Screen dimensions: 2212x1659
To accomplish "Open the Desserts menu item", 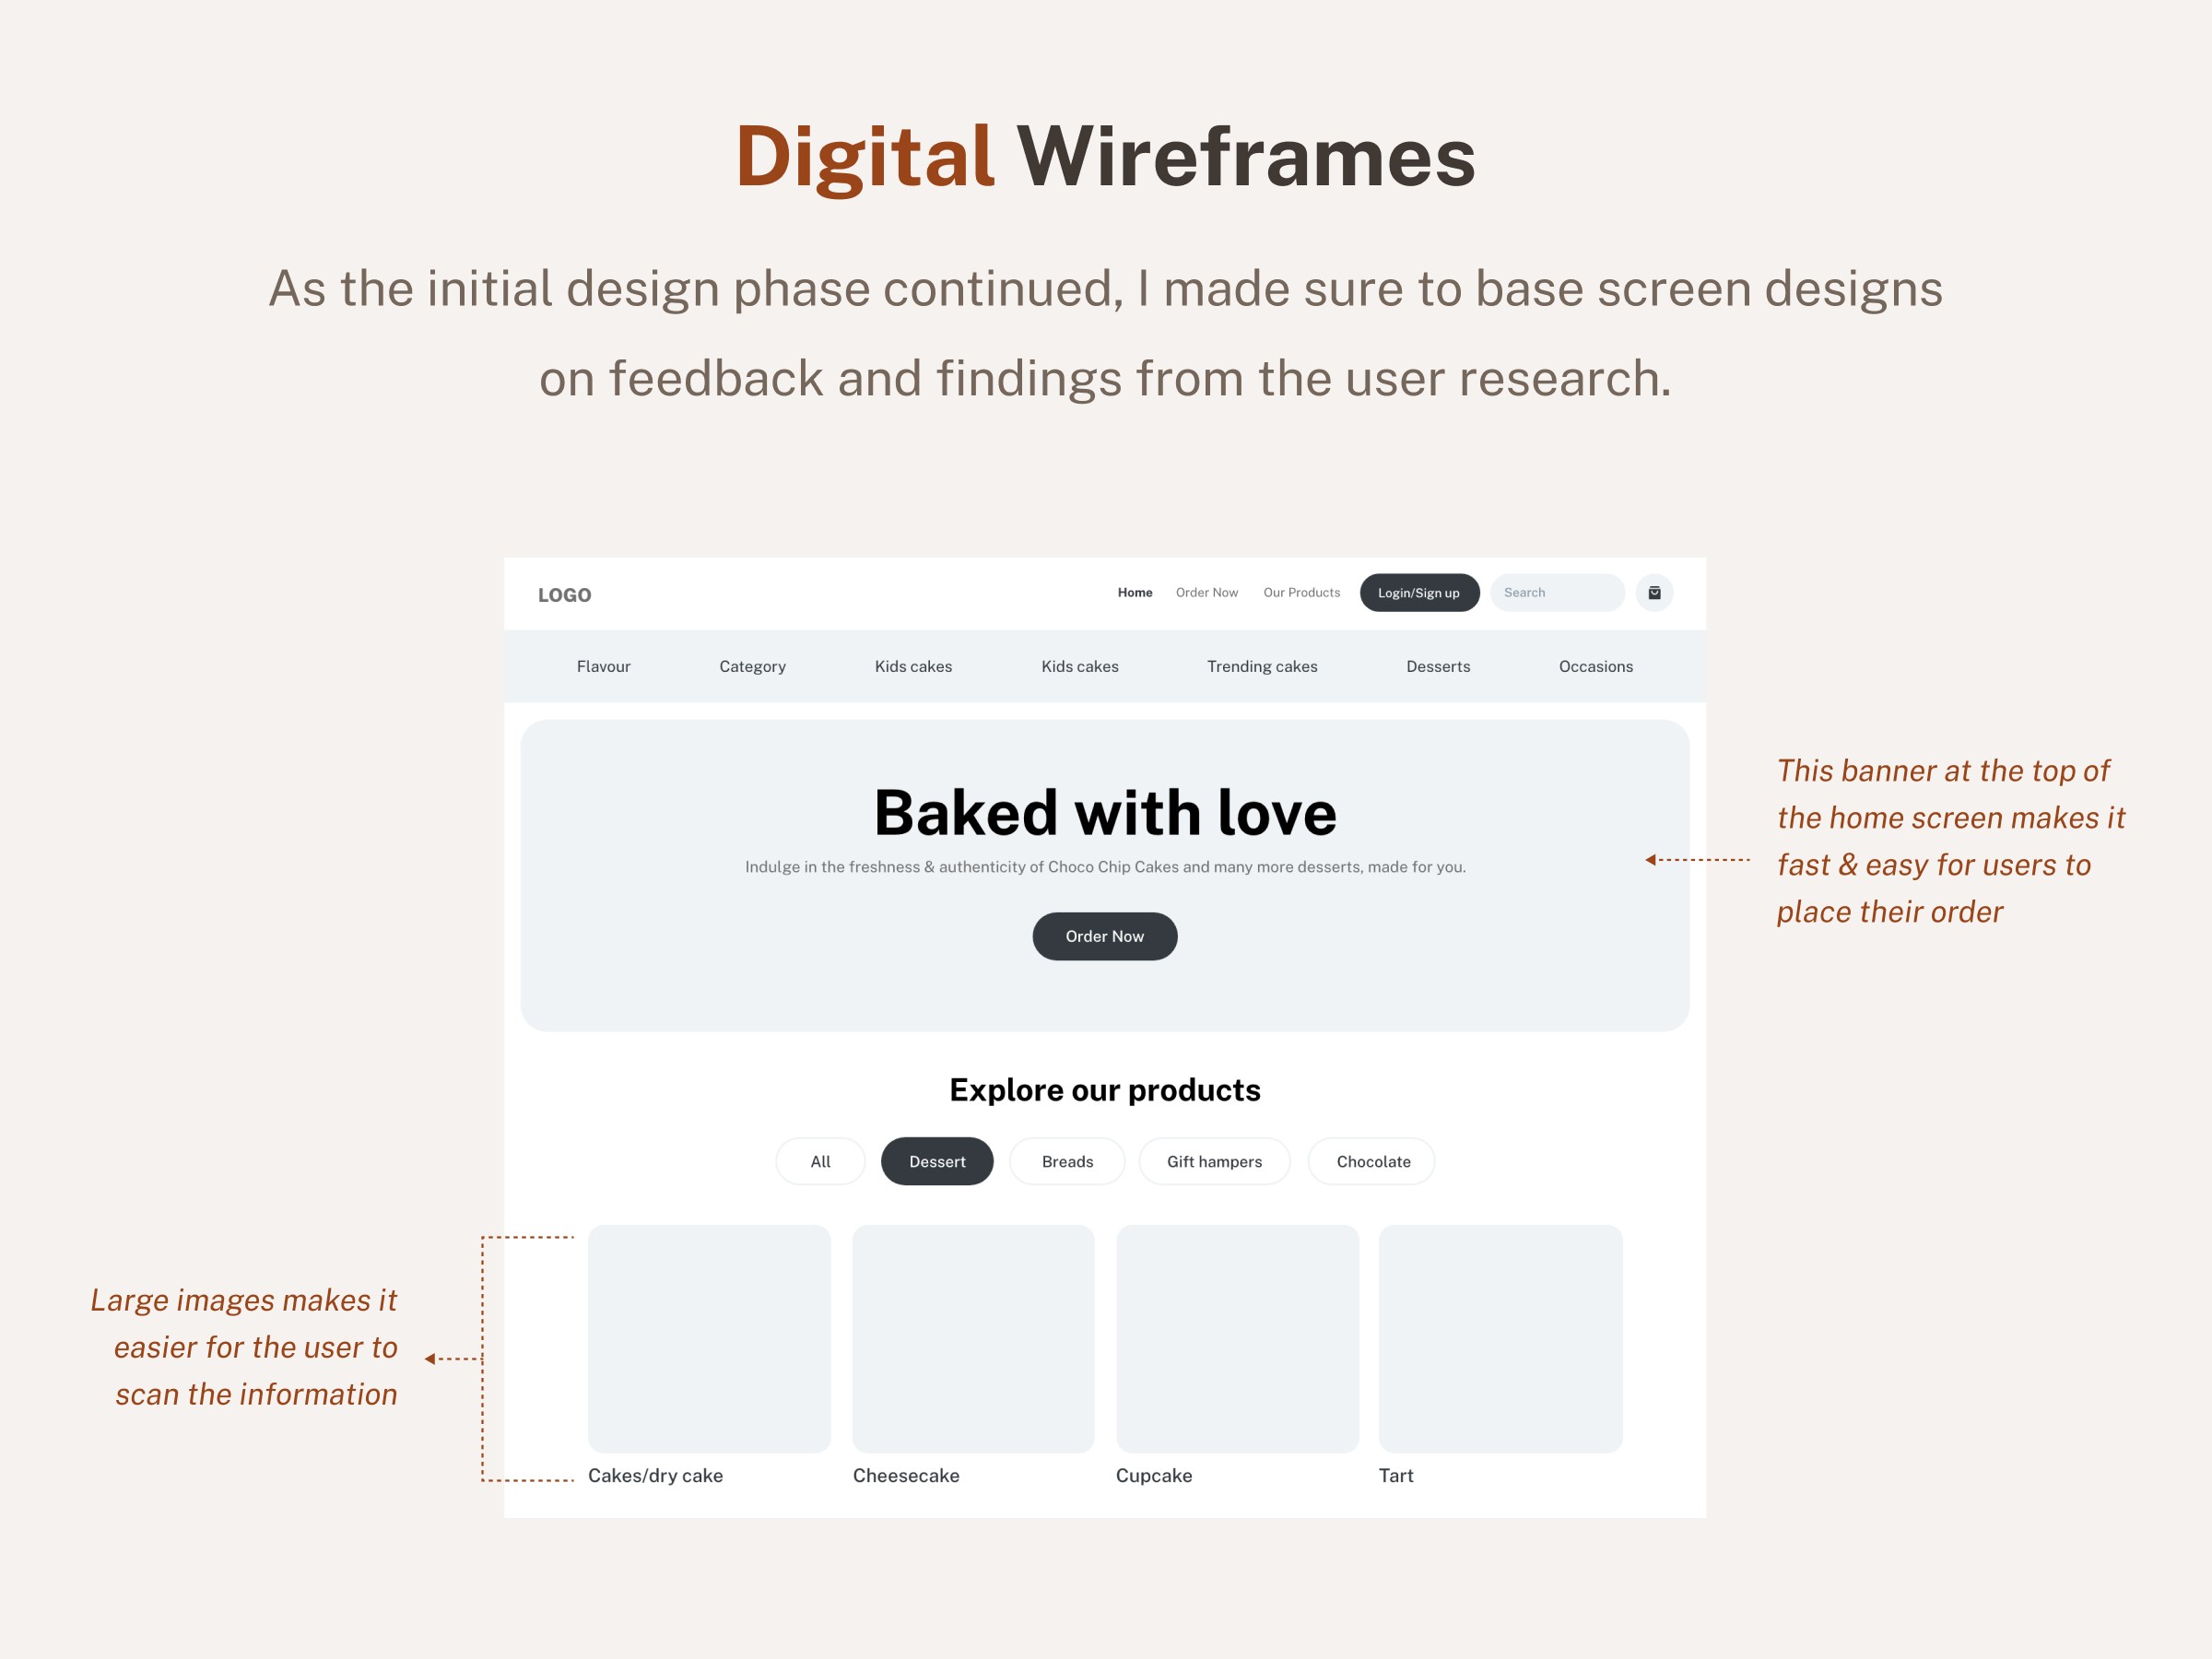I will pyautogui.click(x=1437, y=666).
